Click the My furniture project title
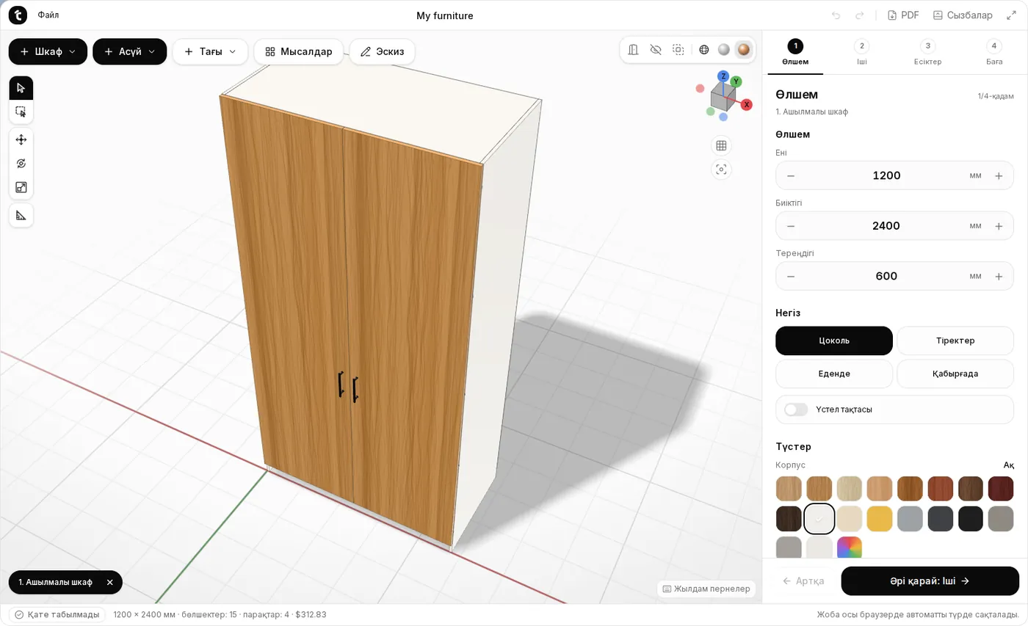Viewport: 1028px width, 626px height. 445,15
